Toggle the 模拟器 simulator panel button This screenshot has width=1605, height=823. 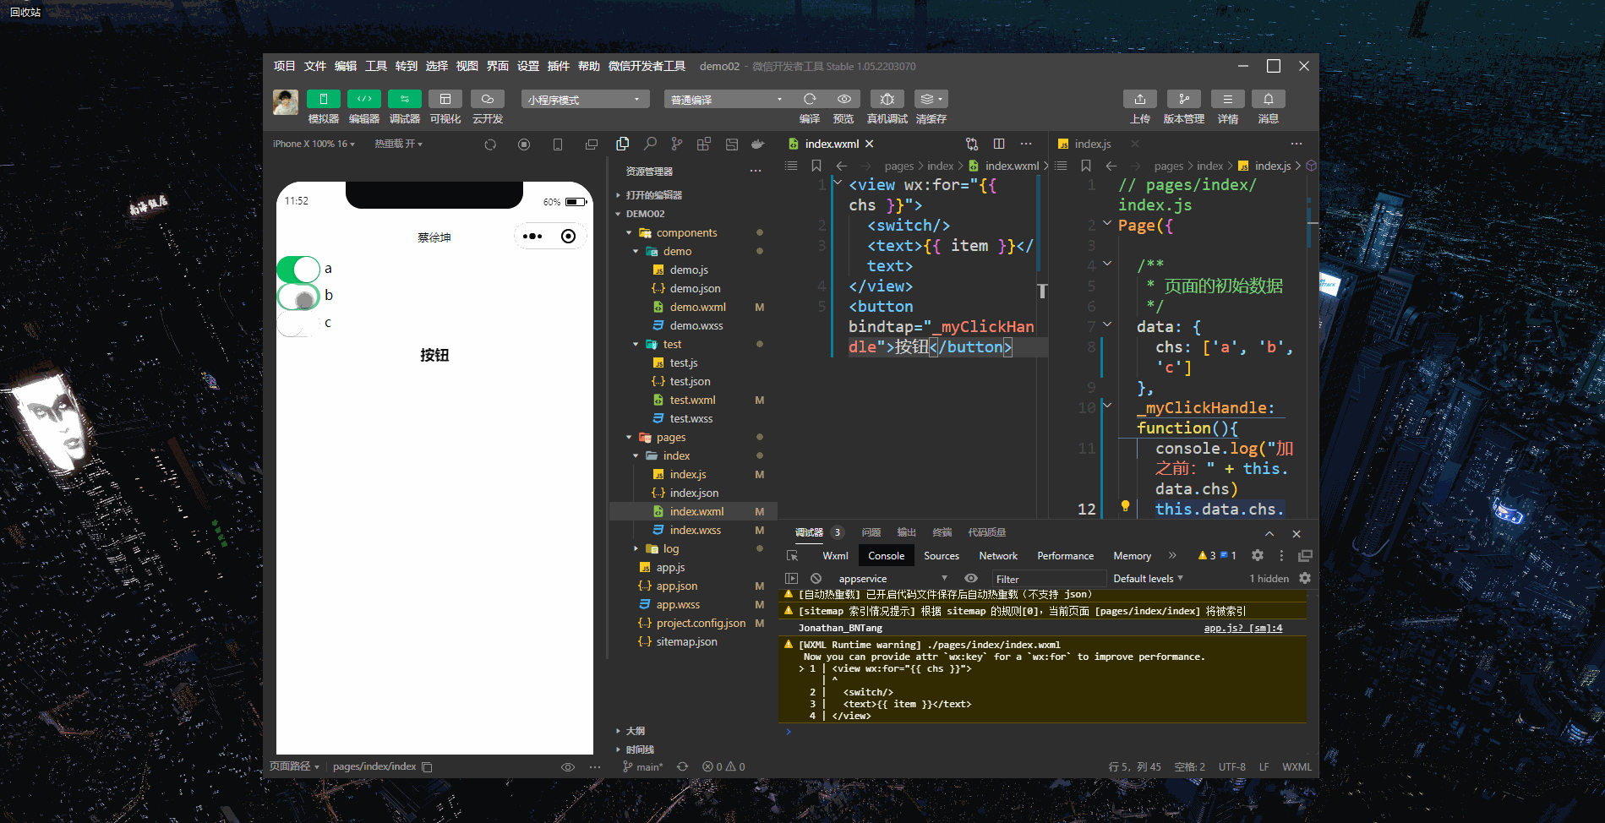coord(324,99)
